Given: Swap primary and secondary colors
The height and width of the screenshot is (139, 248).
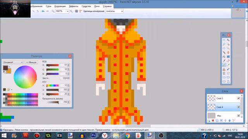Looking at the screenshot, I should (9, 67).
